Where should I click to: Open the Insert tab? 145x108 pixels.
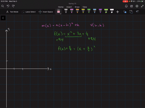tap(69, 7)
